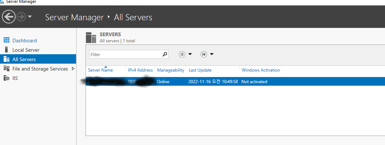Select the Online server row entry
The height and width of the screenshot is (145, 385).
coord(163,82)
